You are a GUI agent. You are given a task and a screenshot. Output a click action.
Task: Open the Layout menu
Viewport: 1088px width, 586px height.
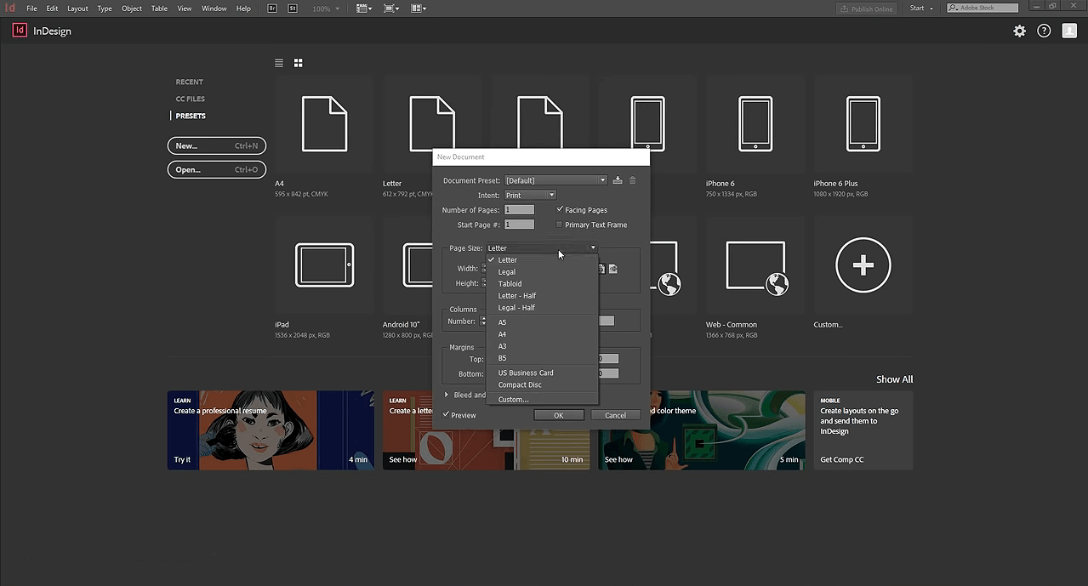77,8
